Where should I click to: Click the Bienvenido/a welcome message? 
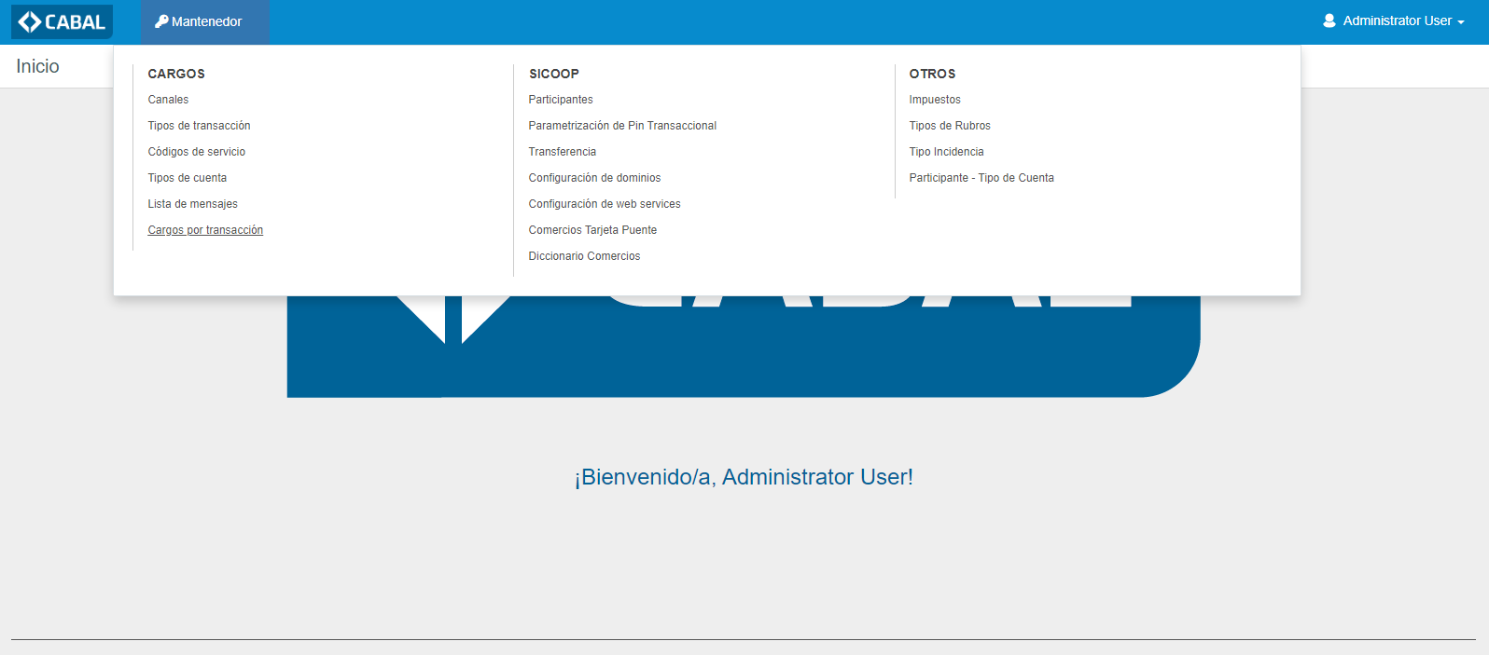pyautogui.click(x=744, y=477)
